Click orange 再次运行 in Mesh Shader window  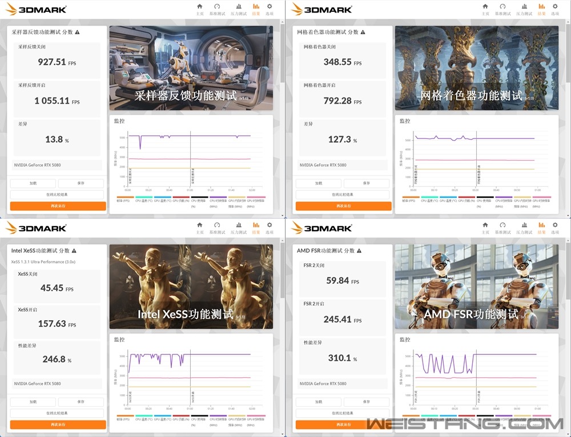point(343,206)
